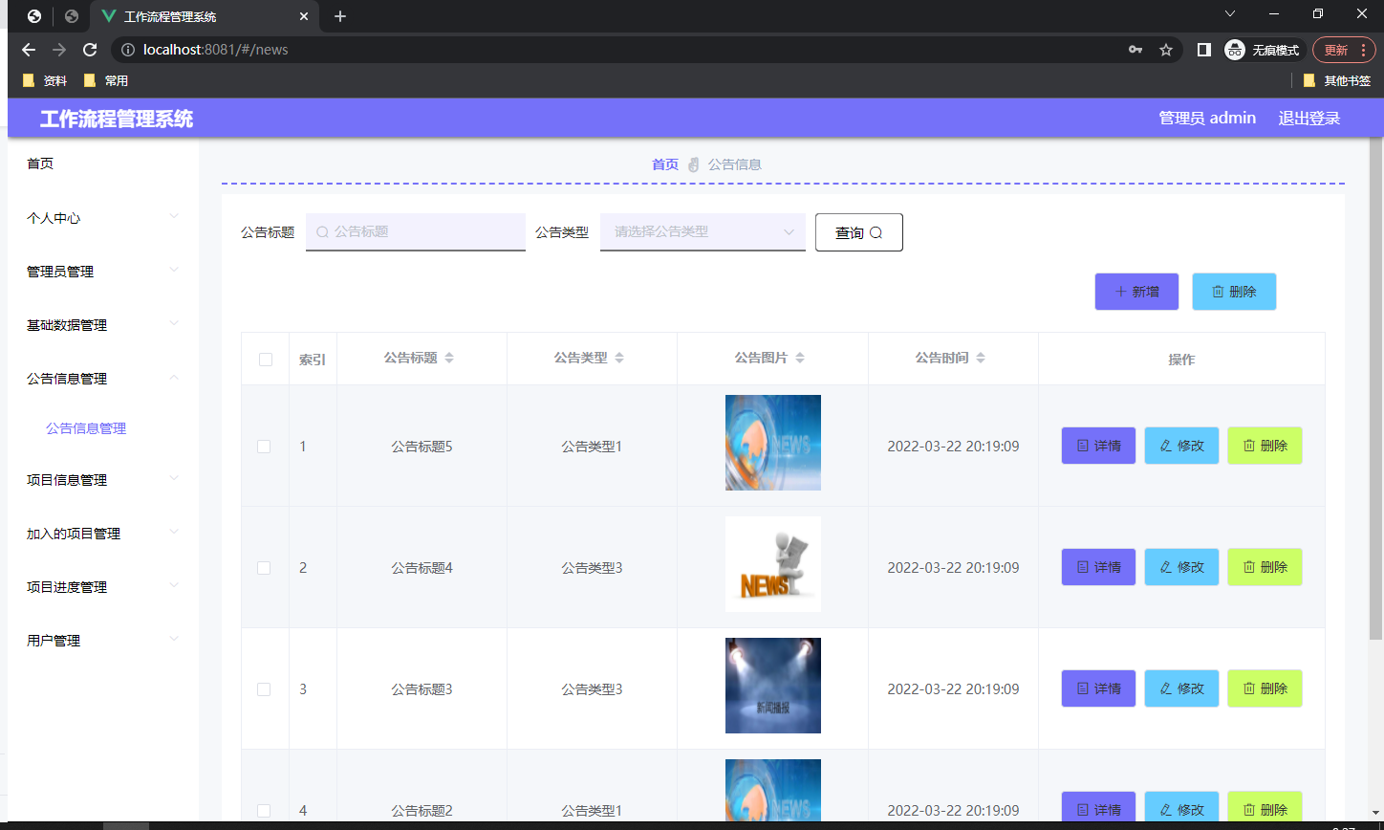This screenshot has height=830, width=1384.
Task: Open incognito 无痕模式 indicator
Action: 1264,50
